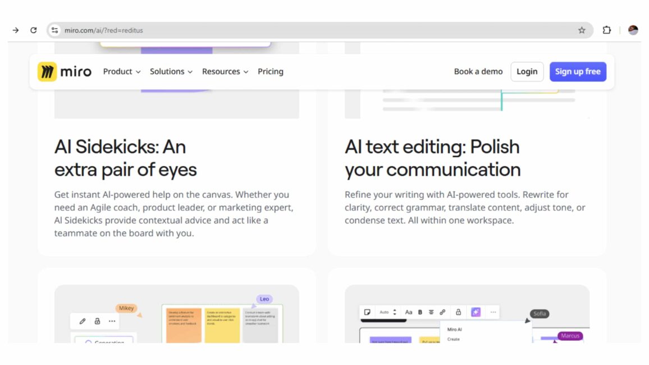Click the Mikey cursor label

(126, 308)
